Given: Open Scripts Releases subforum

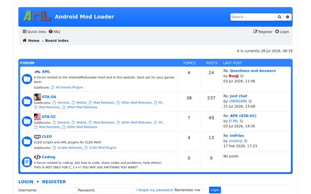Looking at the screenshot, I should tap(70, 148).
